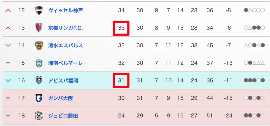Open the ヴィッセル神戸 team link

[x=65, y=10]
